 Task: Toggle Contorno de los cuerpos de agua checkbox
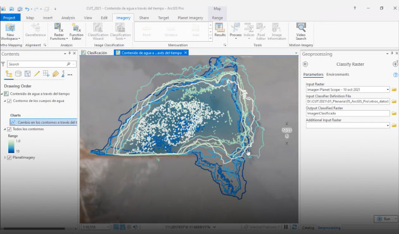pyautogui.click(x=9, y=101)
